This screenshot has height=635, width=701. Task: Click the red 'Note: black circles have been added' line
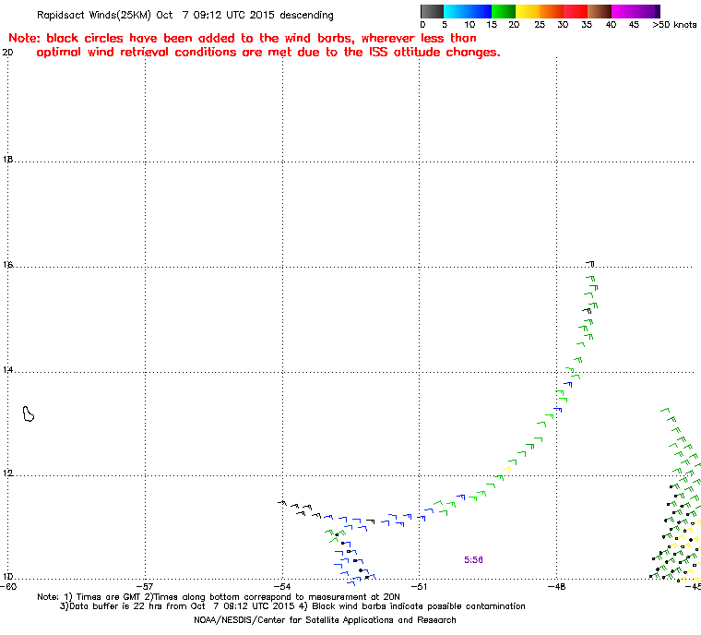point(243,38)
